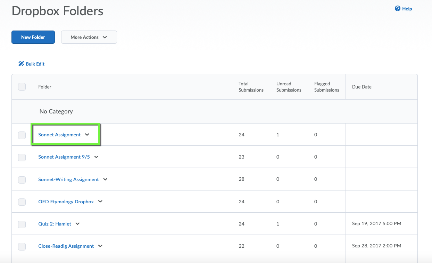Click the Folder column header
432x263 pixels.
tap(45, 87)
